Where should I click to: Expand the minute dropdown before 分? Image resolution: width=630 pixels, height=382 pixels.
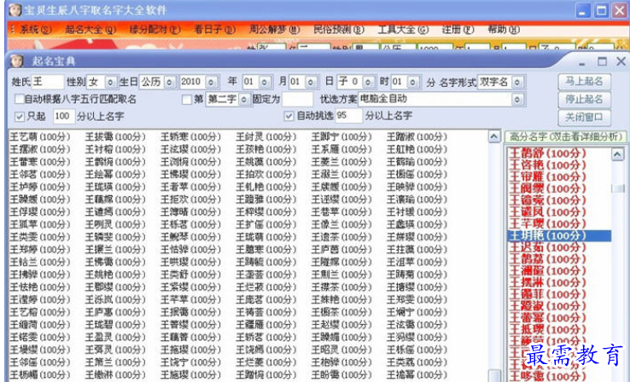coord(412,82)
